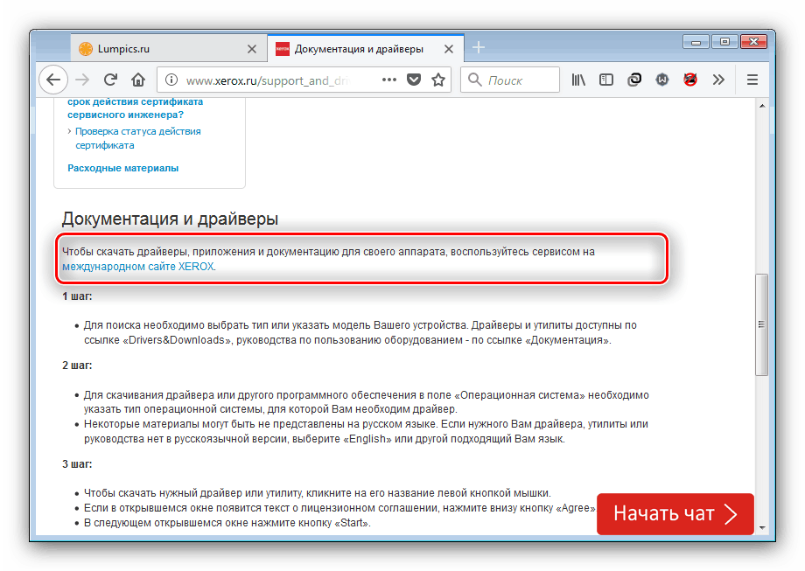The width and height of the screenshot is (805, 571).
Task: Follow the международном сайте XEROX link
Action: pyautogui.click(x=137, y=267)
